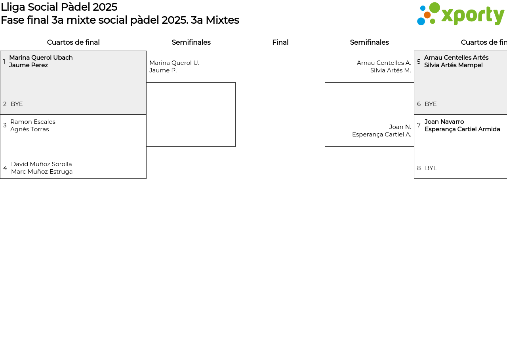Click the left Semifinales column header
This screenshot has width=507, height=354.
191,42
